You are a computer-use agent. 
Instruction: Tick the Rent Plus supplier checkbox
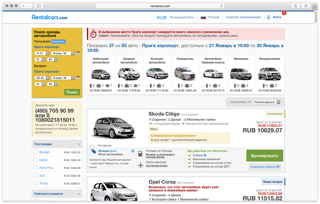click(36, 168)
